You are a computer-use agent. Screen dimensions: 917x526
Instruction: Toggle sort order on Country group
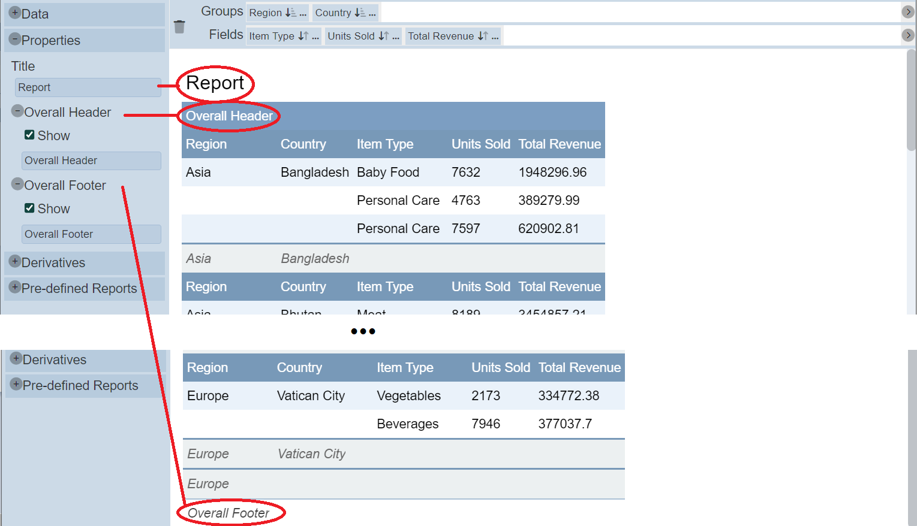tap(359, 13)
